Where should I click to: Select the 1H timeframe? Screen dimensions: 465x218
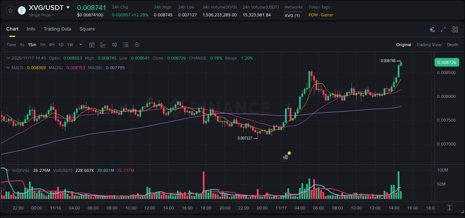42,45
